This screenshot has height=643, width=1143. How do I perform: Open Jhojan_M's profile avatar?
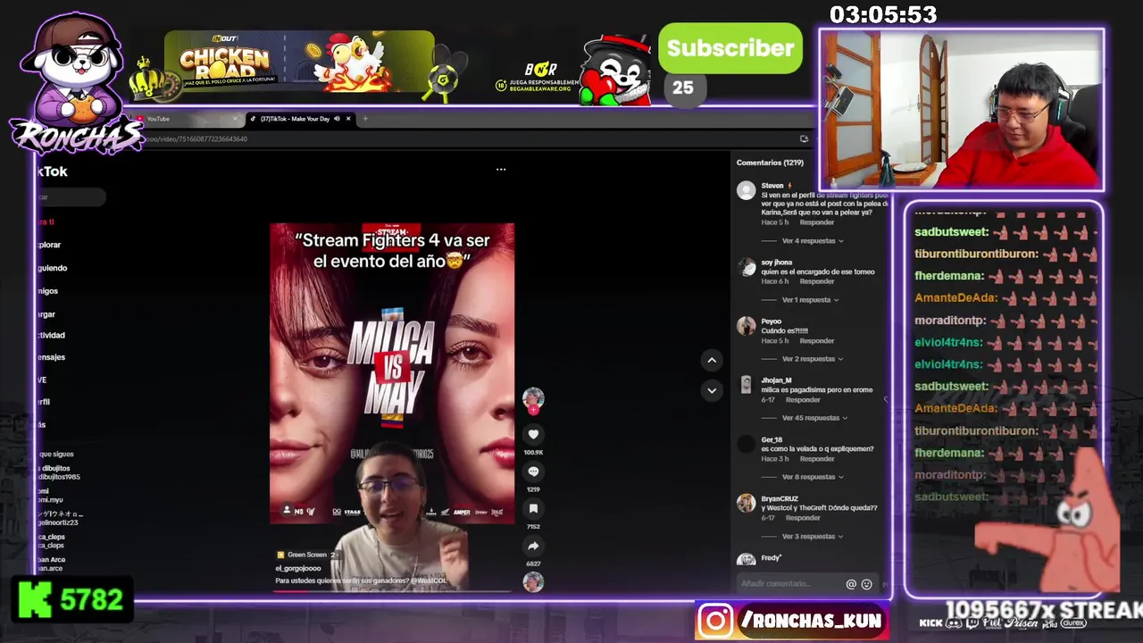[x=746, y=385]
